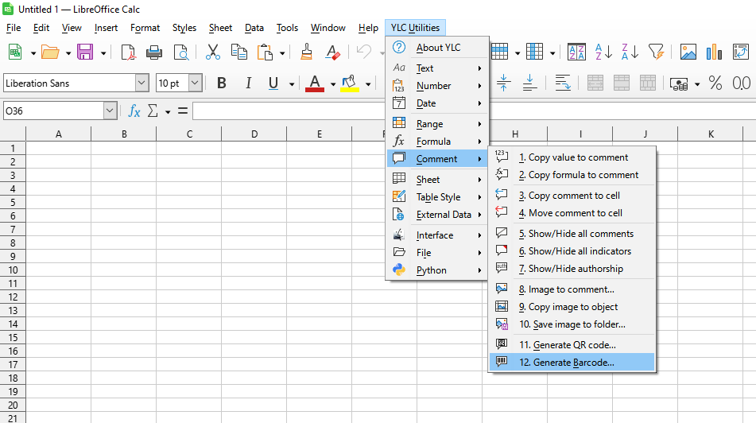Click the Cut scissors icon
This screenshot has width=756, height=423.
[x=212, y=52]
